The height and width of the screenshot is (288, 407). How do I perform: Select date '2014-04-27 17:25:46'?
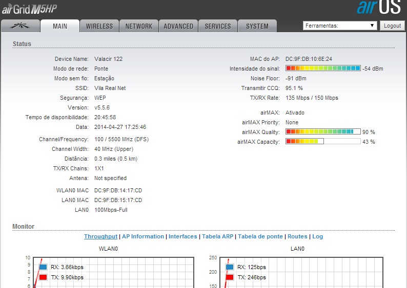120,127
